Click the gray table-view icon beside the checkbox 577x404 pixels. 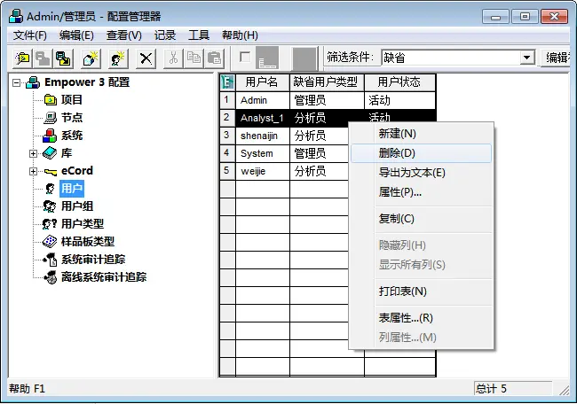(267, 58)
